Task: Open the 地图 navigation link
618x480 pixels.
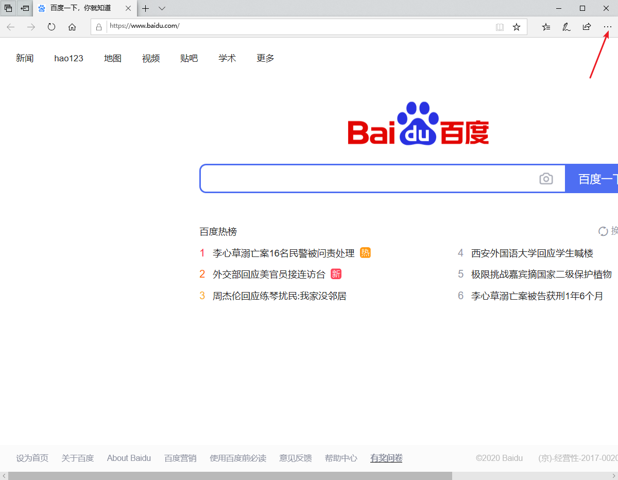Action: (113, 58)
